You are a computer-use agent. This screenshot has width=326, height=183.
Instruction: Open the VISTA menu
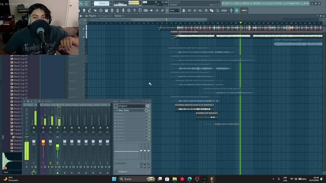coord(269,3)
